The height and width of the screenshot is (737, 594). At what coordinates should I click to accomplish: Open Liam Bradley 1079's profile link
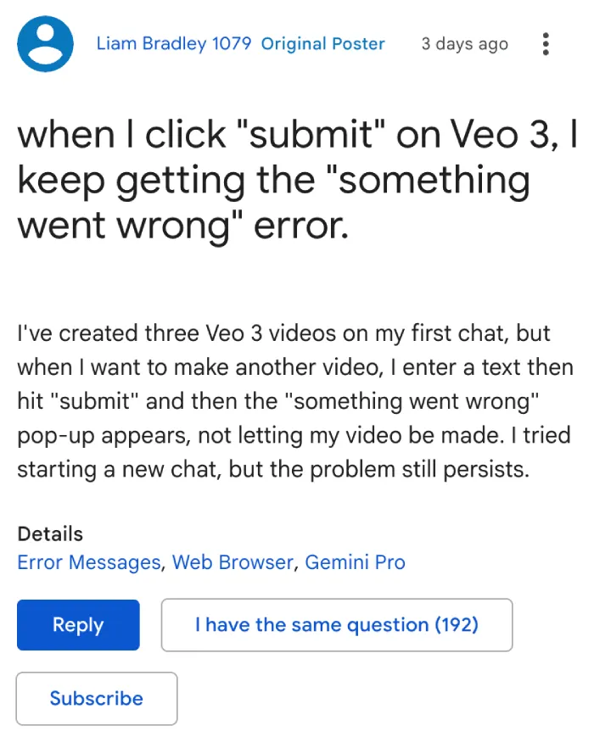click(174, 44)
